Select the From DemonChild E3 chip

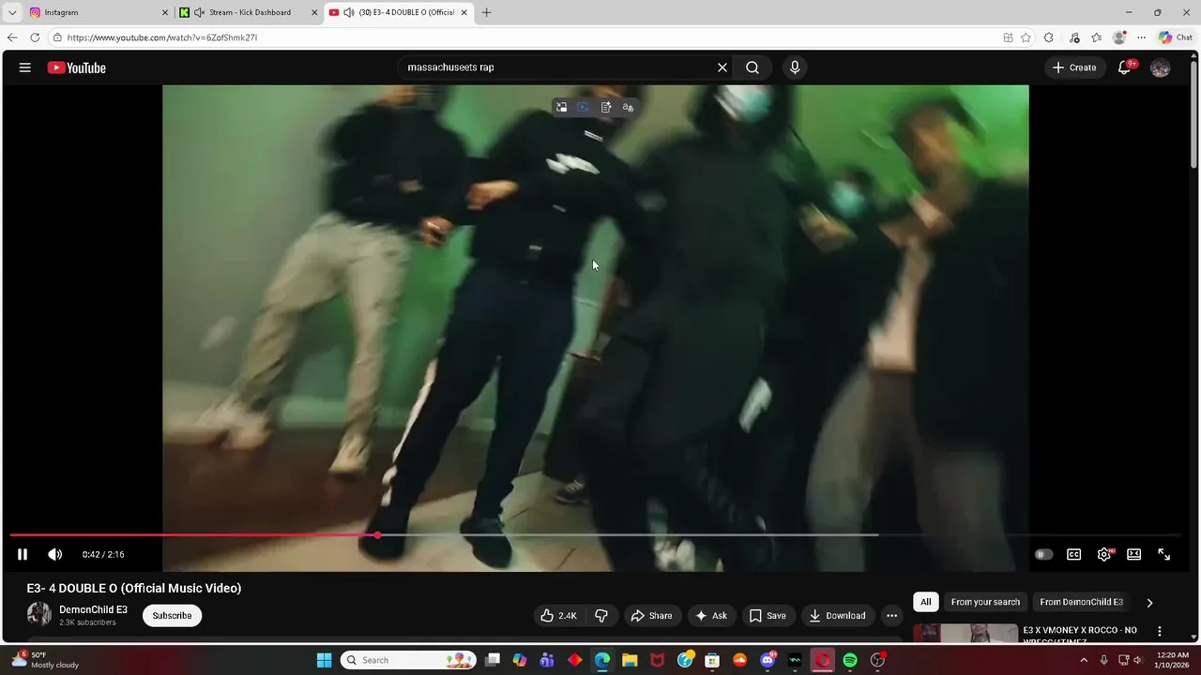coord(1081,602)
